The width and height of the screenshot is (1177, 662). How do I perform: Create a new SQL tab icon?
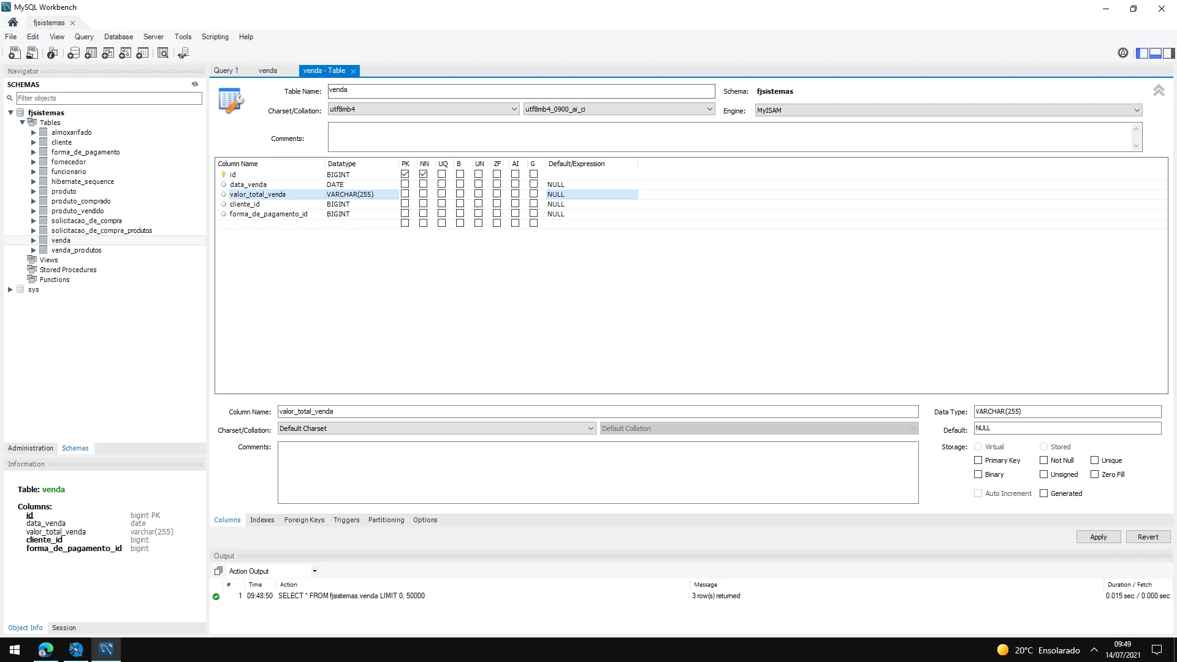[14, 53]
